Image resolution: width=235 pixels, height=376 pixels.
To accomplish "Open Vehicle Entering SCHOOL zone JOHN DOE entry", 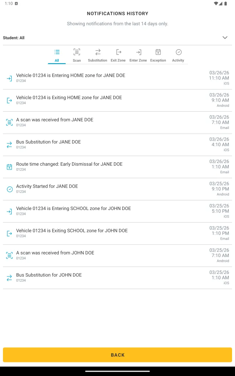I will [117, 211].
